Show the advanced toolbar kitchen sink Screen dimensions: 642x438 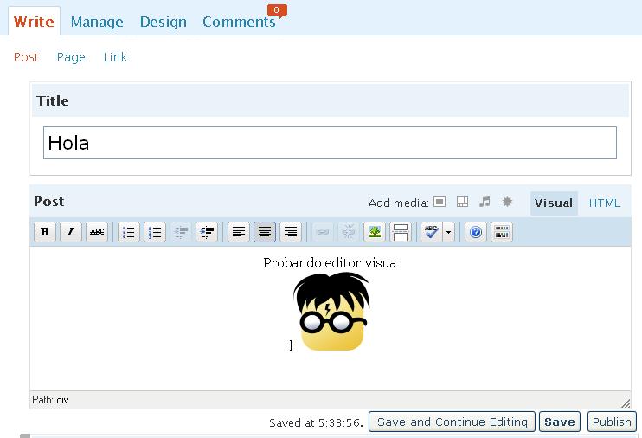pos(501,232)
